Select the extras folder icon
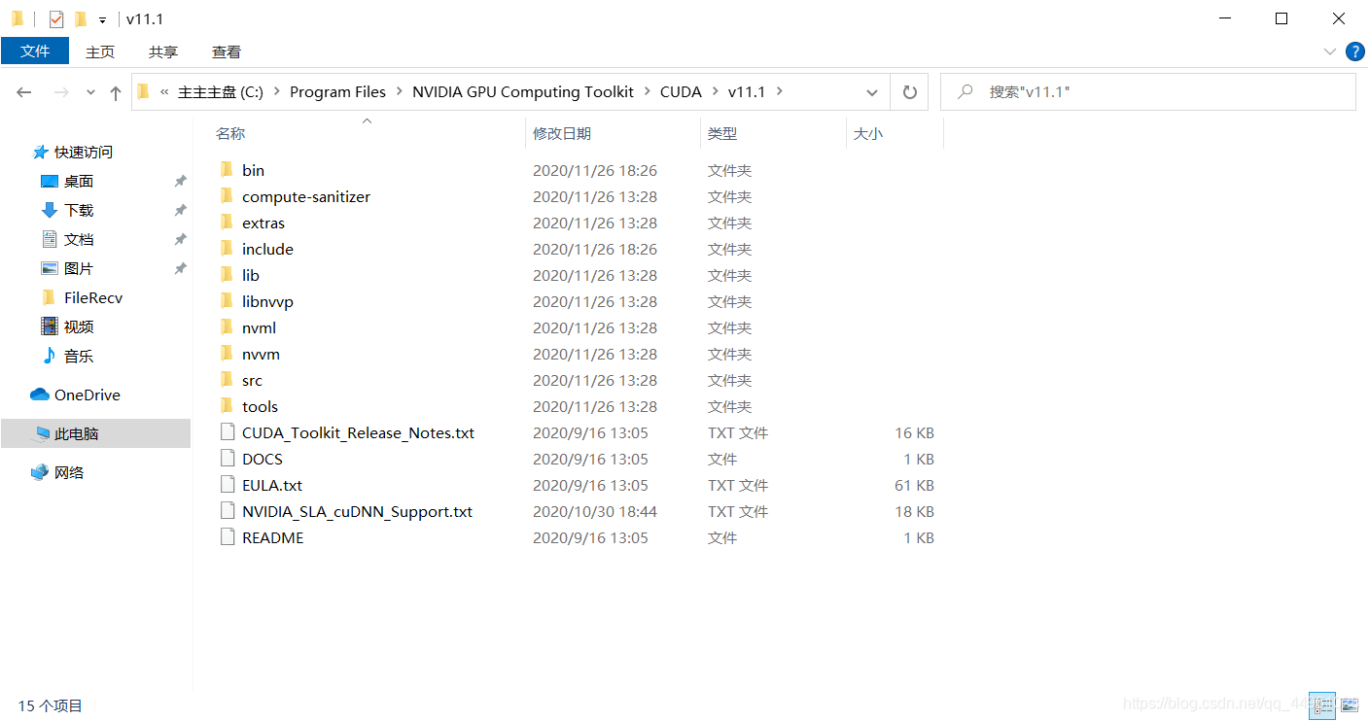 227,223
